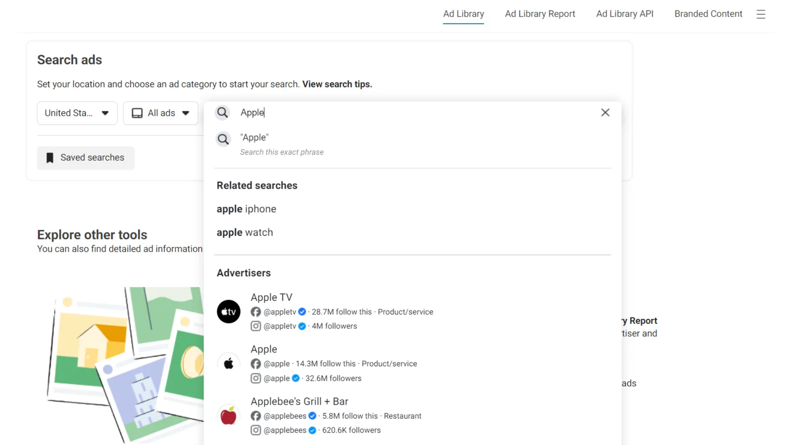Image resolution: width=792 pixels, height=445 pixels.
Task: Click the Instagram icon next to @appletv
Action: click(255, 326)
